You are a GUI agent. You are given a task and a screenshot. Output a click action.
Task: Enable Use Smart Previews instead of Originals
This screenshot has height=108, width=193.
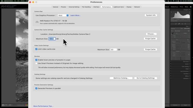(x=36, y=63)
